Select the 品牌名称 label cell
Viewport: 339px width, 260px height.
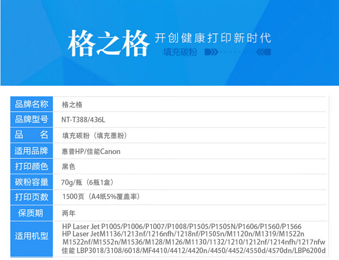pos(32,104)
